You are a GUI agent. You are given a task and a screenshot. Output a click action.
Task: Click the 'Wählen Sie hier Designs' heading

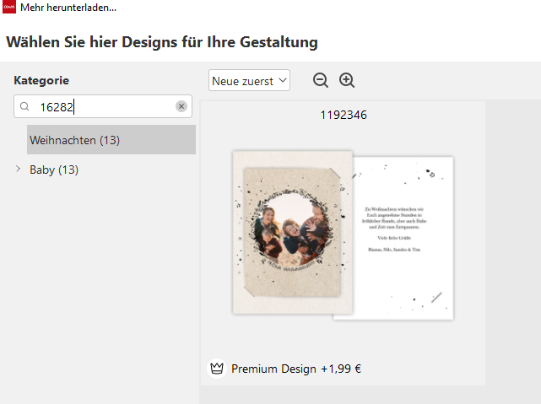(162, 41)
